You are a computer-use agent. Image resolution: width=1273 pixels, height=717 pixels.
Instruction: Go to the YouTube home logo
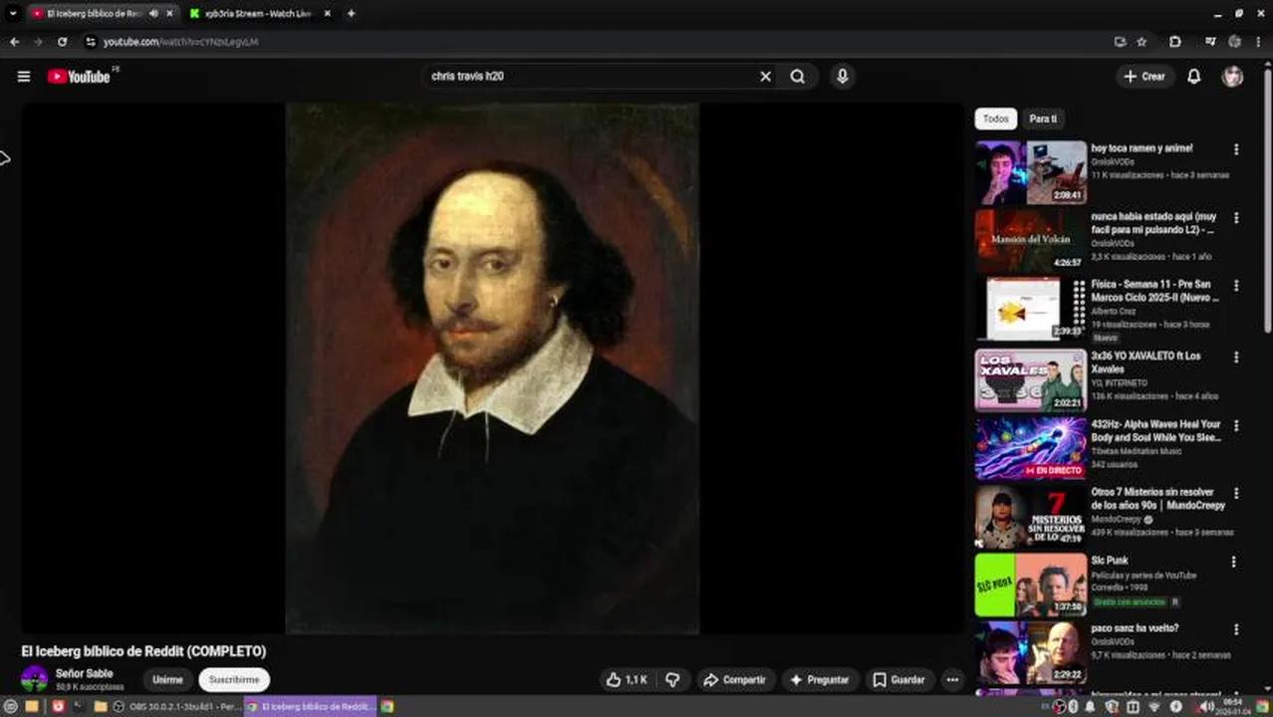79,77
